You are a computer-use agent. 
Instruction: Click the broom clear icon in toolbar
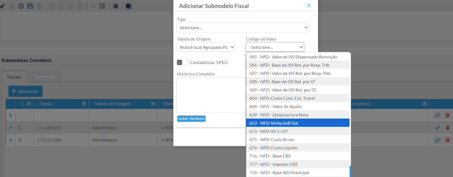tap(4, 6)
